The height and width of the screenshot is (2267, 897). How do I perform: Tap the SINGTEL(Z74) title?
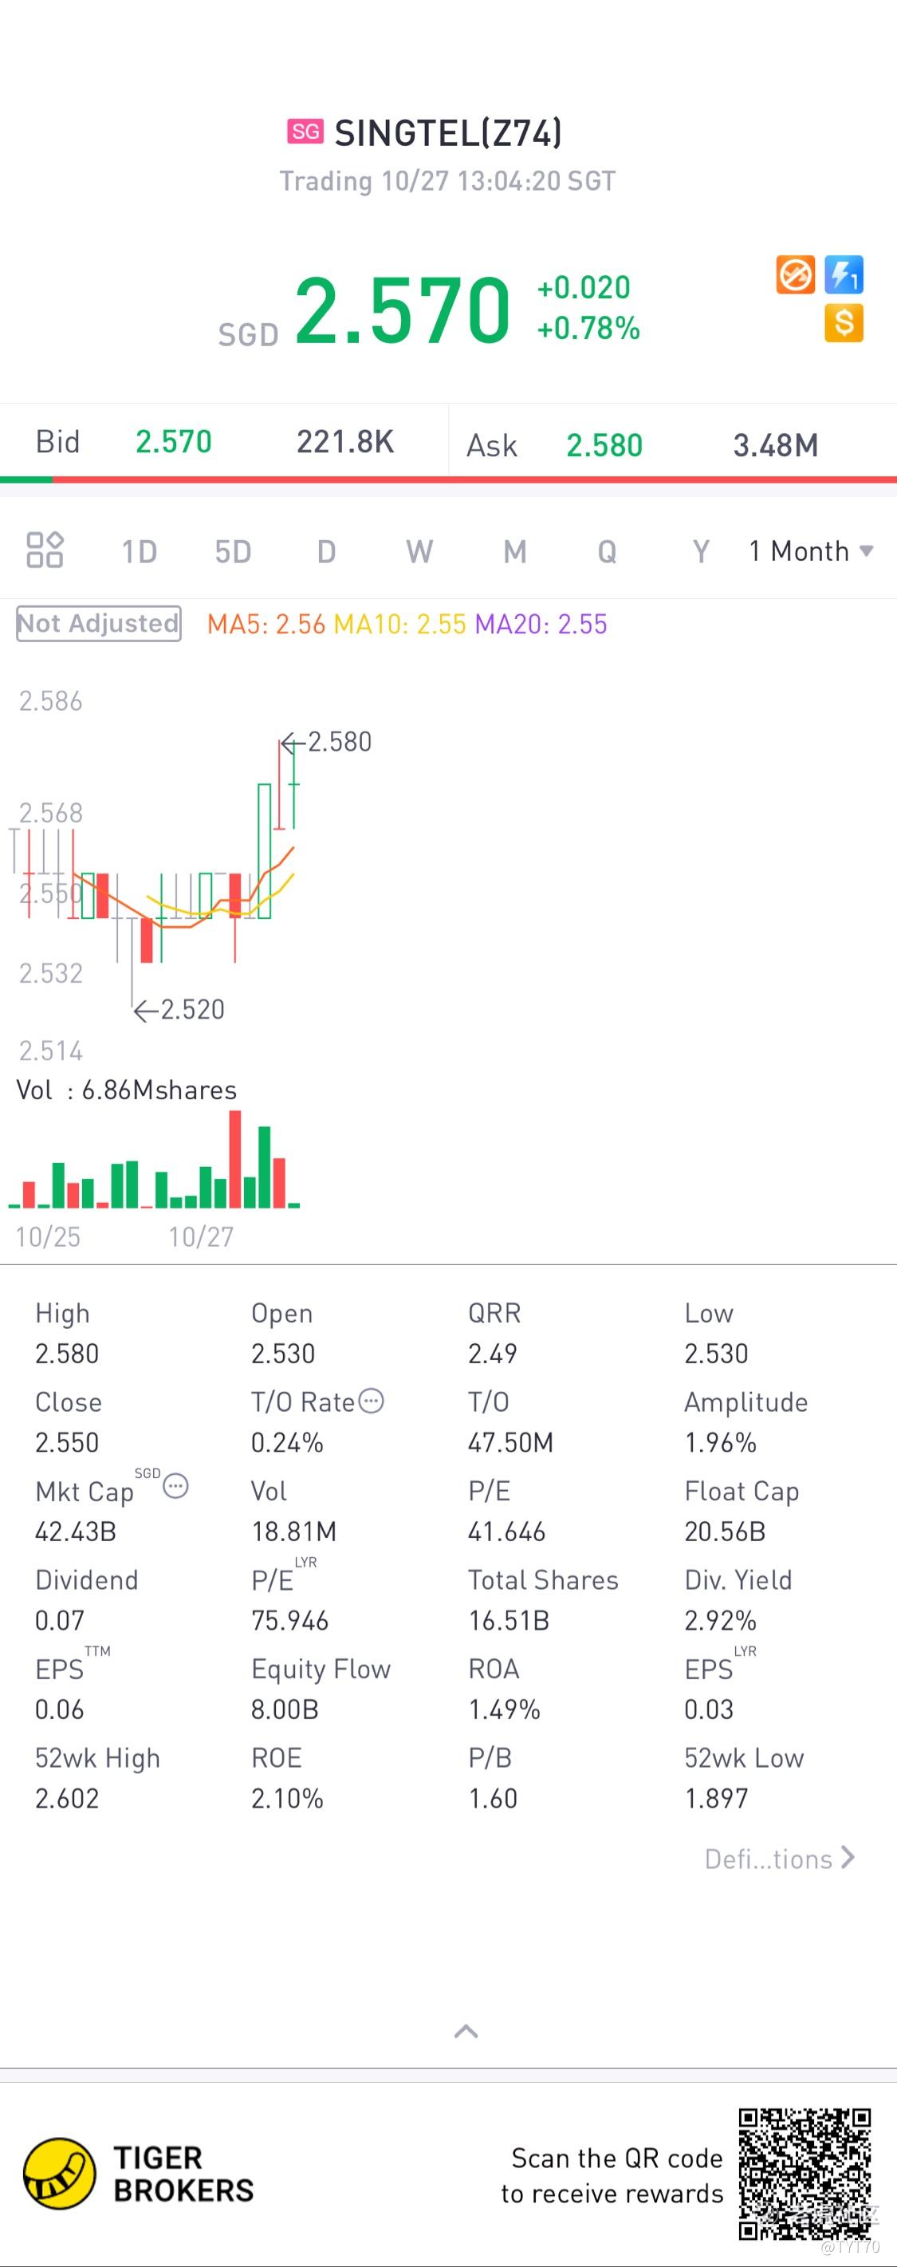point(448,133)
